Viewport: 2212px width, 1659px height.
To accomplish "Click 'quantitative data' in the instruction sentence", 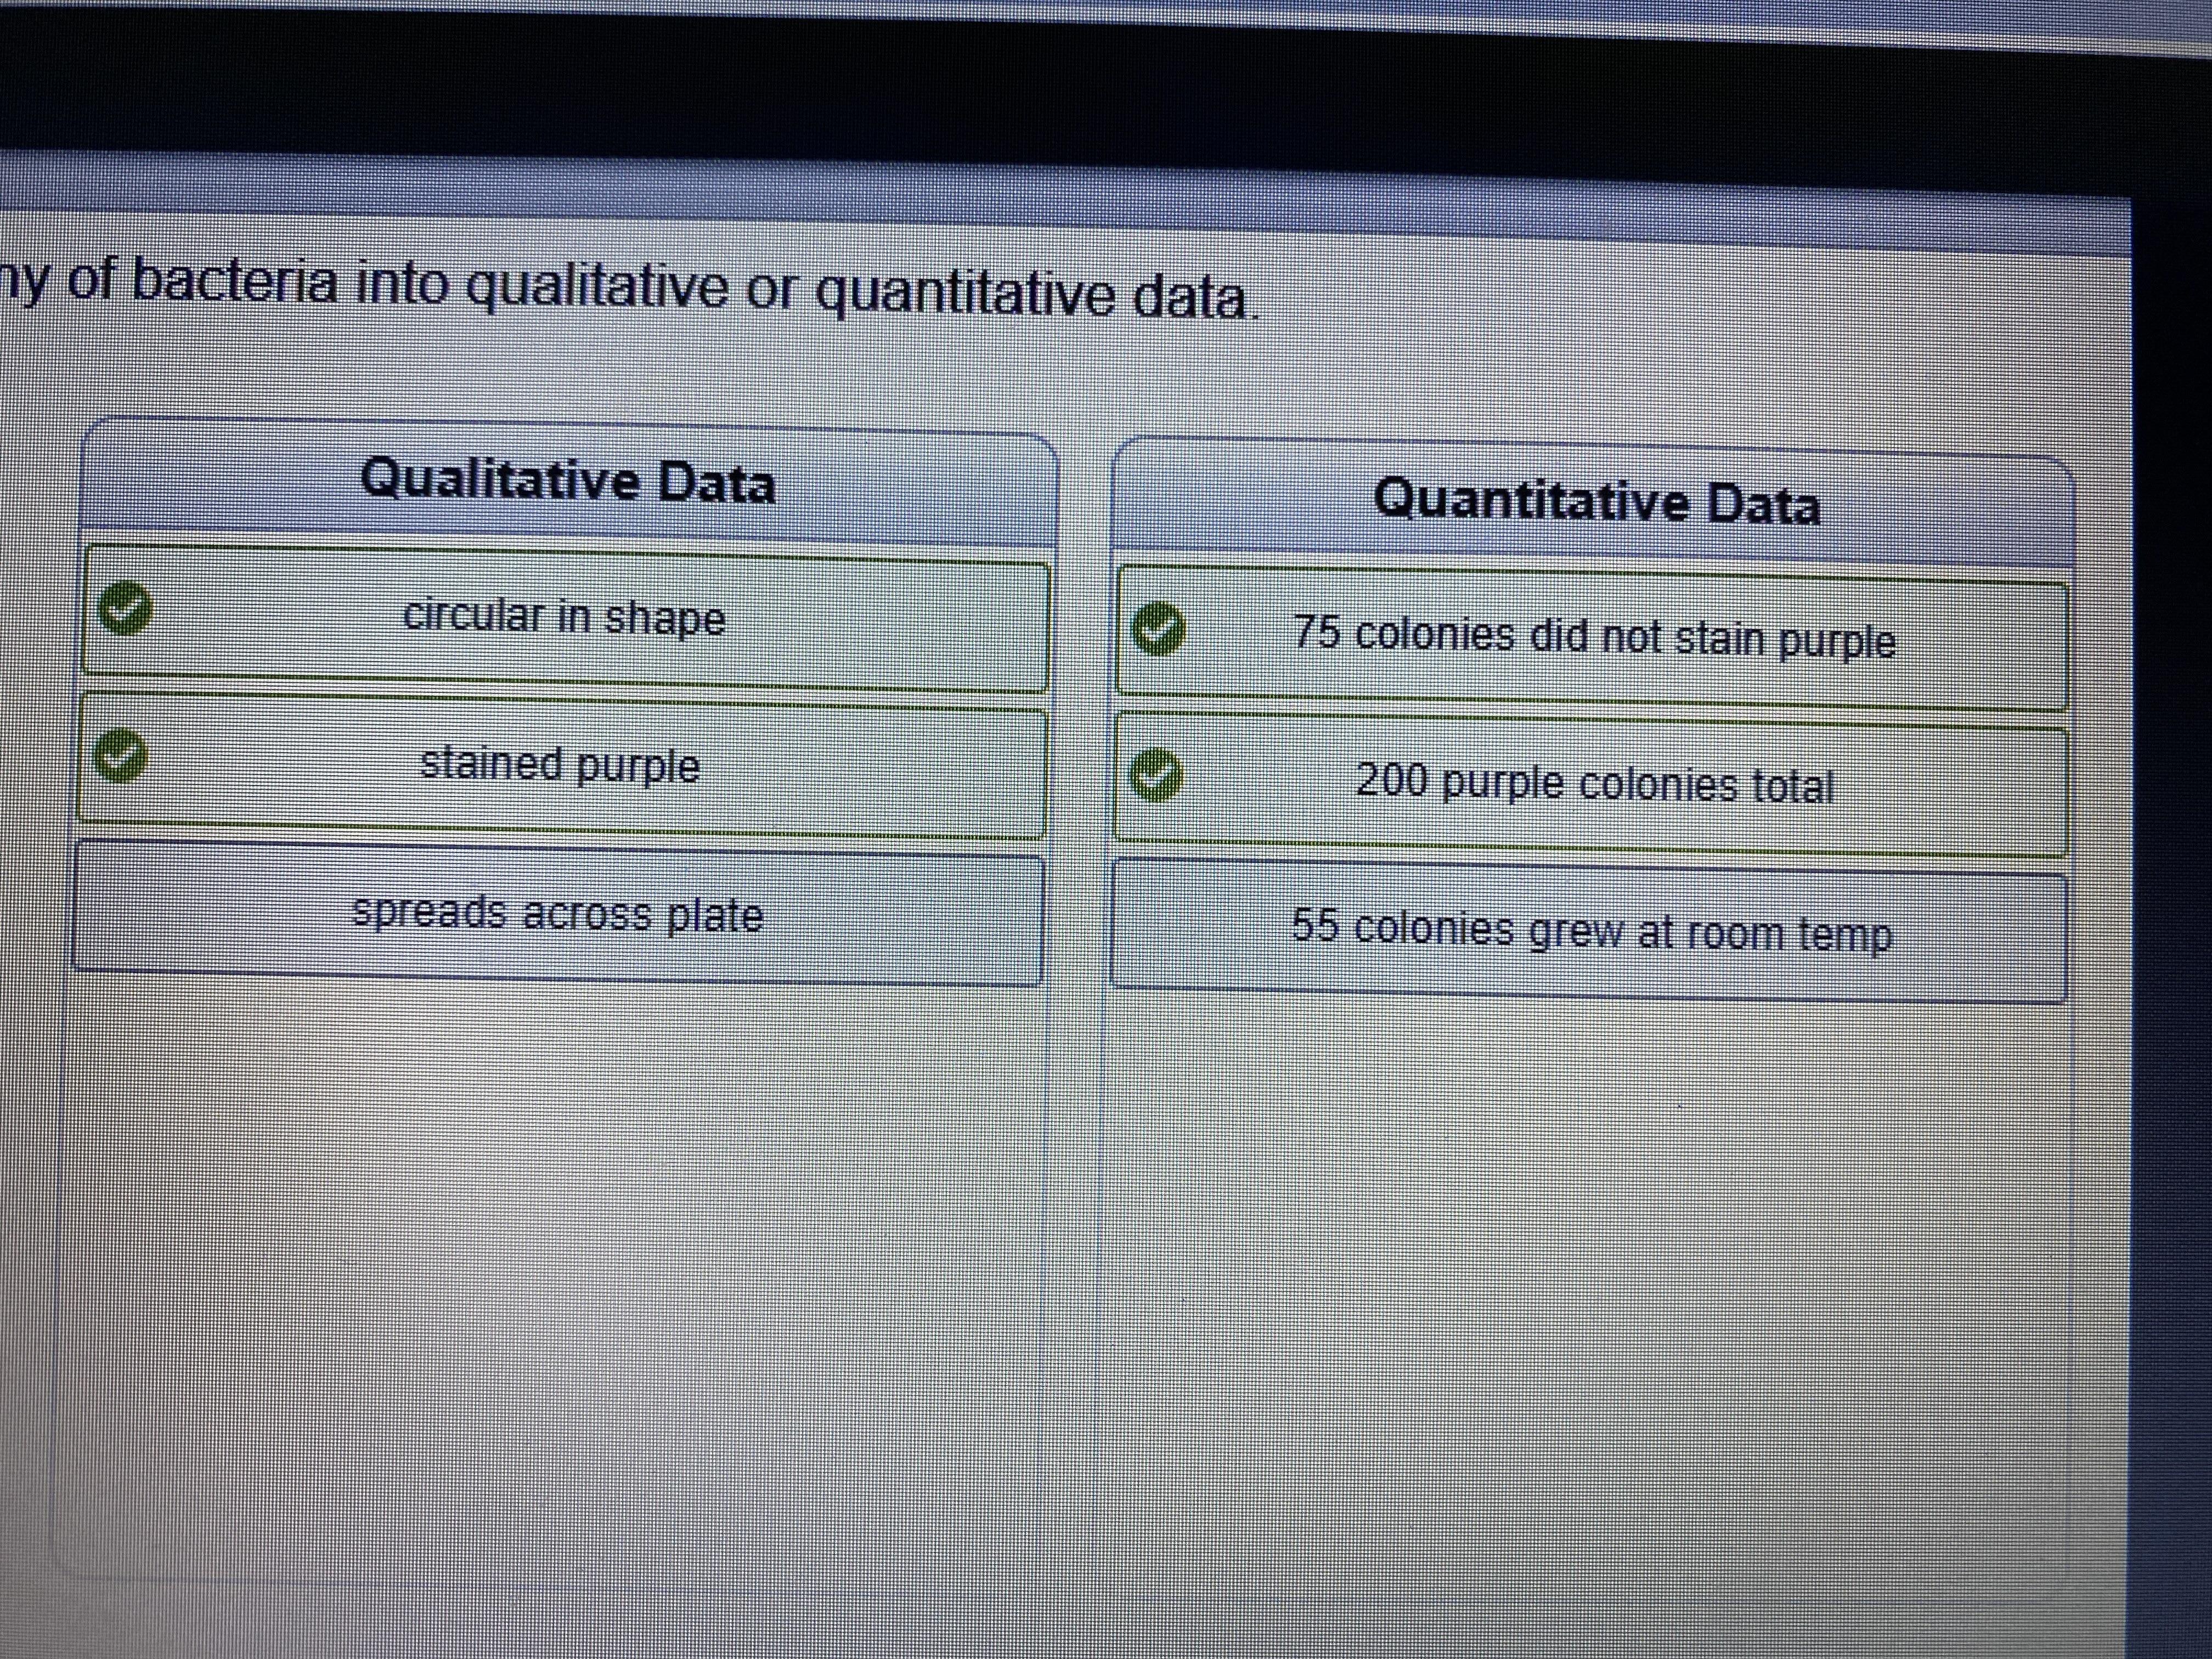I will (1030, 296).
